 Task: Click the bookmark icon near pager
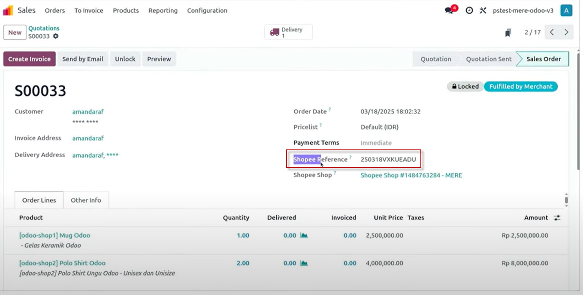(x=508, y=33)
